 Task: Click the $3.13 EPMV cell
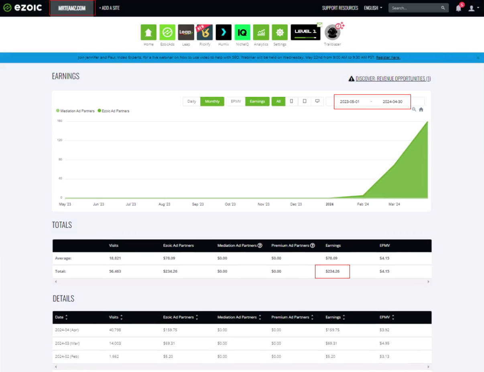click(x=384, y=357)
